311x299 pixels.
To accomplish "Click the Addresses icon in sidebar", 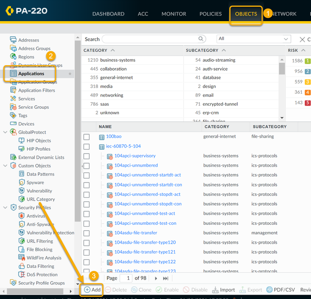I will 13,40.
